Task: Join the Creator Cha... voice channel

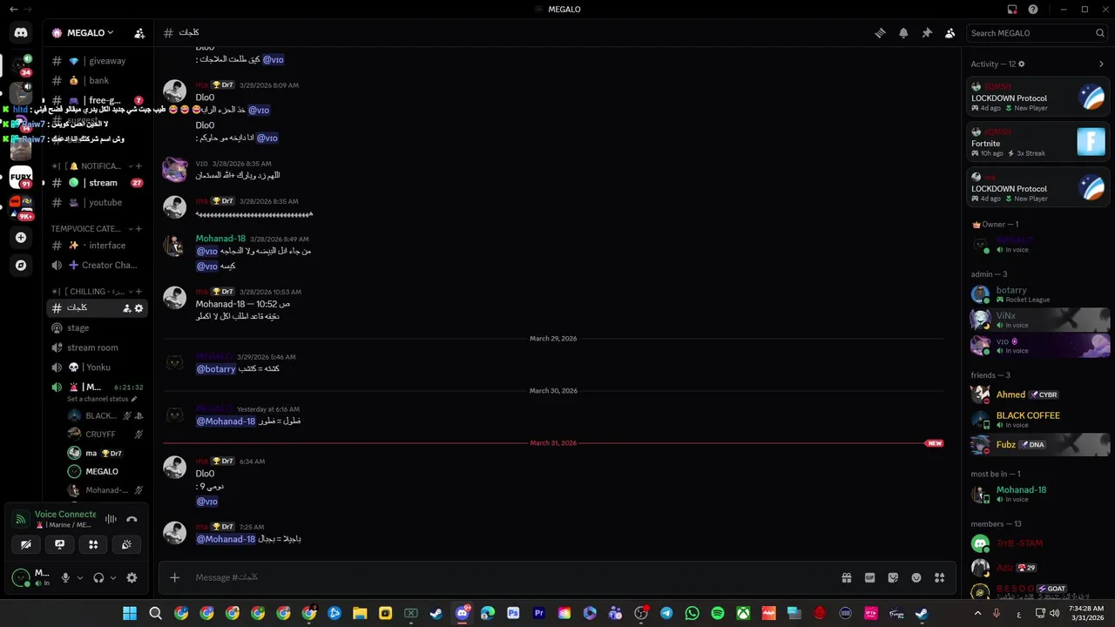Action: click(x=96, y=265)
